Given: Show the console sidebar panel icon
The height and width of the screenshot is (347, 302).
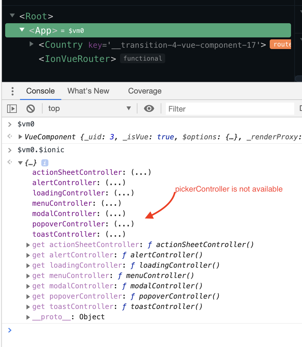Looking at the screenshot, I should pos(12,108).
